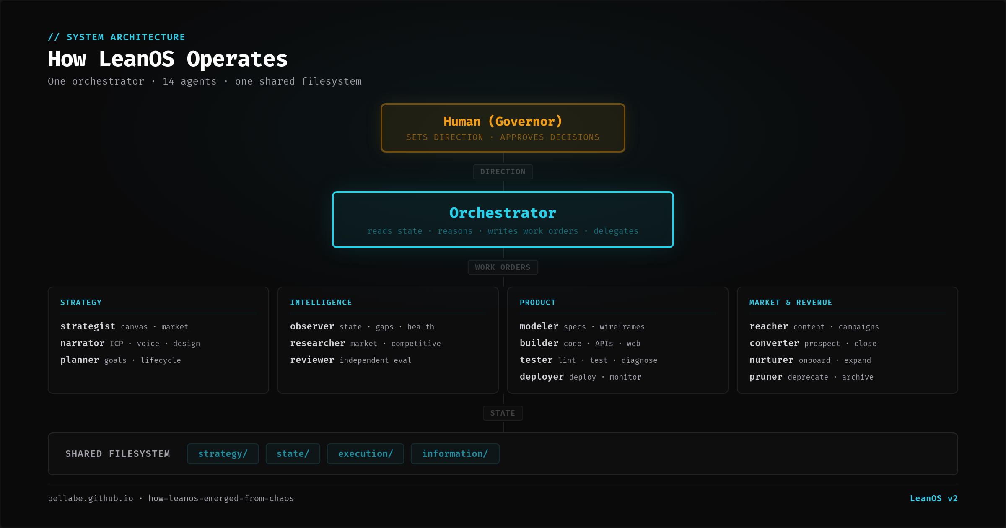
Task: Open the state/ folder button
Action: pyautogui.click(x=293, y=453)
